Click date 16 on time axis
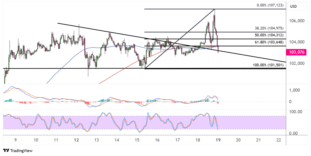The image size is (311, 156). (x=157, y=140)
